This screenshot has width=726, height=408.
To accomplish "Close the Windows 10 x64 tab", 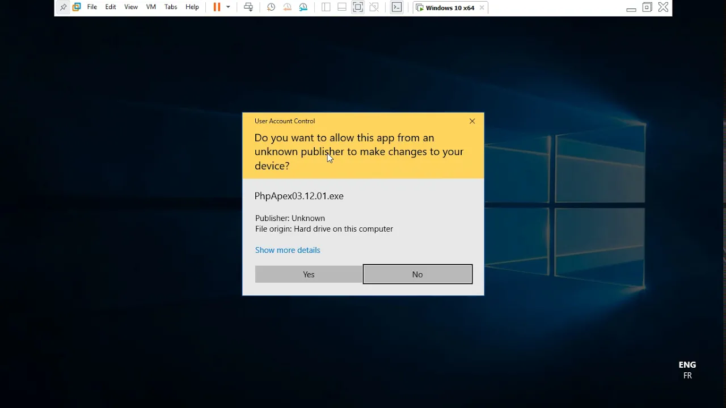I will 482,8.
